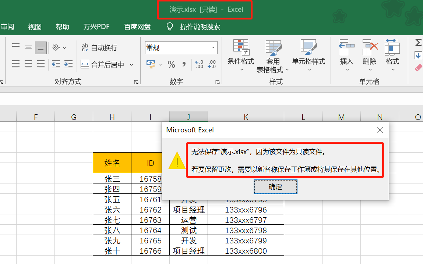Open the text orientation dropdown arrow
The width and height of the screenshot is (423, 264).
(64, 48)
